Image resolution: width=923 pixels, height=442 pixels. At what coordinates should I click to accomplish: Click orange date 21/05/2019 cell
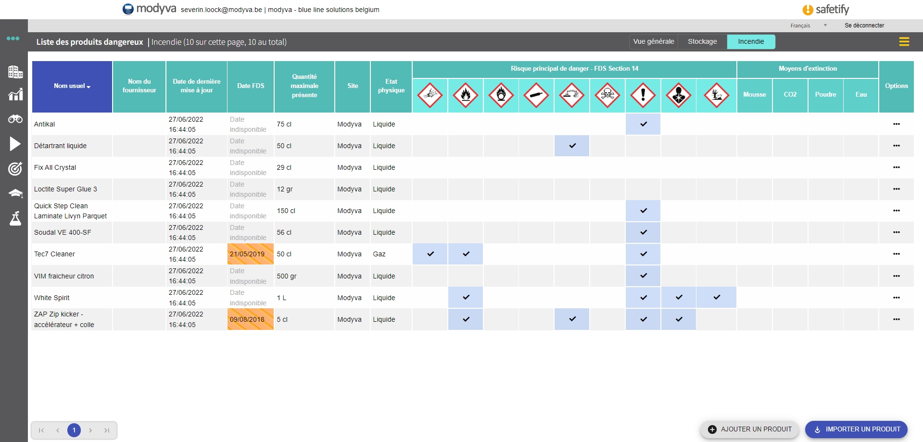(251, 254)
